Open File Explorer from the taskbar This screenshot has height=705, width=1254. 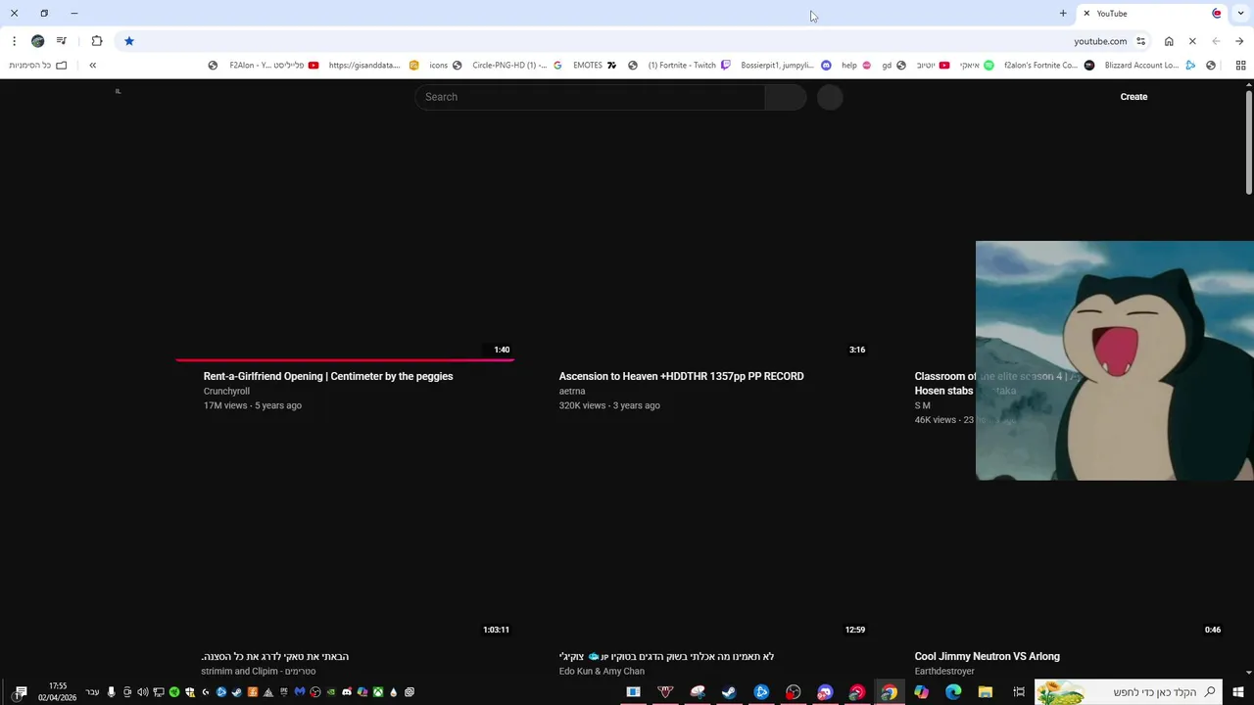click(986, 692)
